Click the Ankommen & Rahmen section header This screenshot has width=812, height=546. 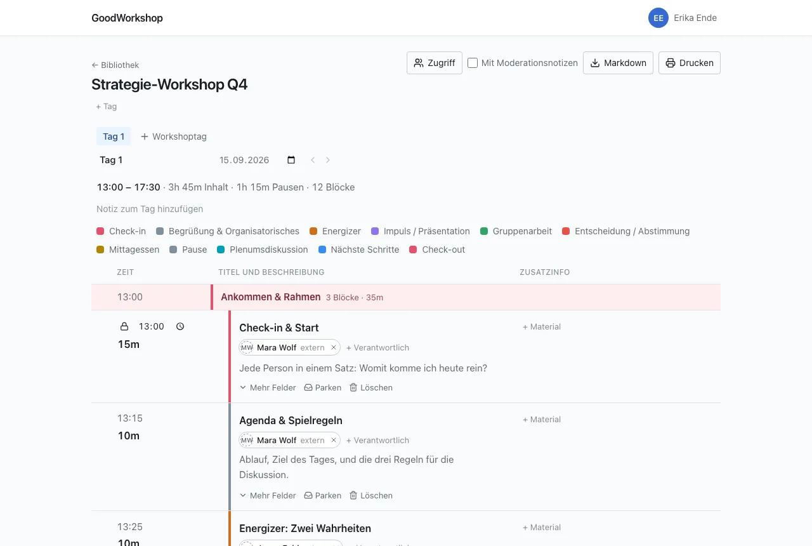coord(406,297)
